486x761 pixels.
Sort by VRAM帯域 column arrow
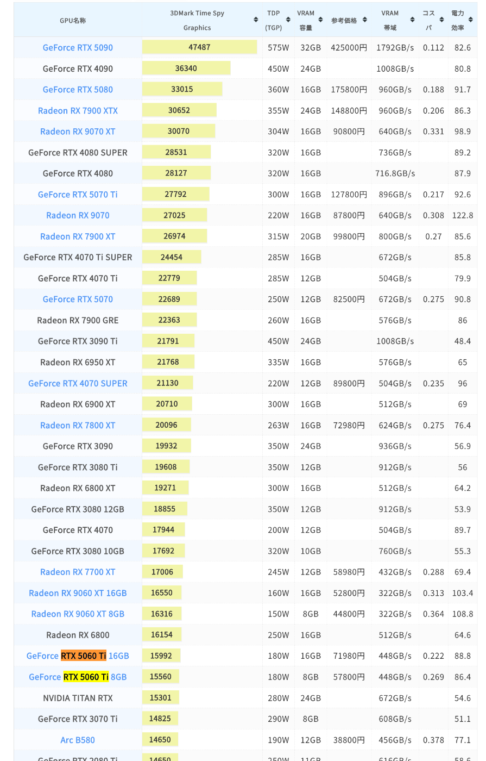[412, 20]
